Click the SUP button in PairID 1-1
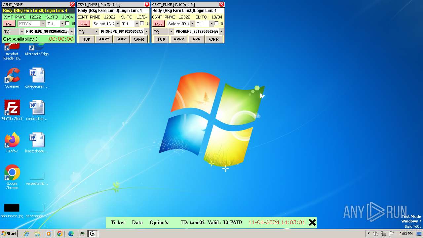423x238 pixels. [87, 39]
